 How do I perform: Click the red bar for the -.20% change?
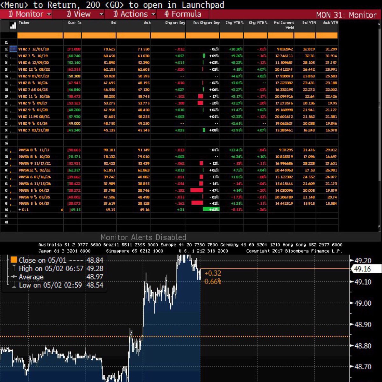click(x=200, y=103)
